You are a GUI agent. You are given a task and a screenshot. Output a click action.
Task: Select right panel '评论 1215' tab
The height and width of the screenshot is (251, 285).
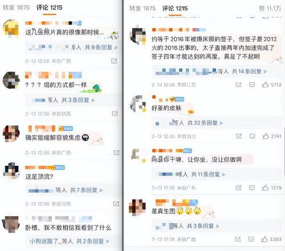click(175, 9)
